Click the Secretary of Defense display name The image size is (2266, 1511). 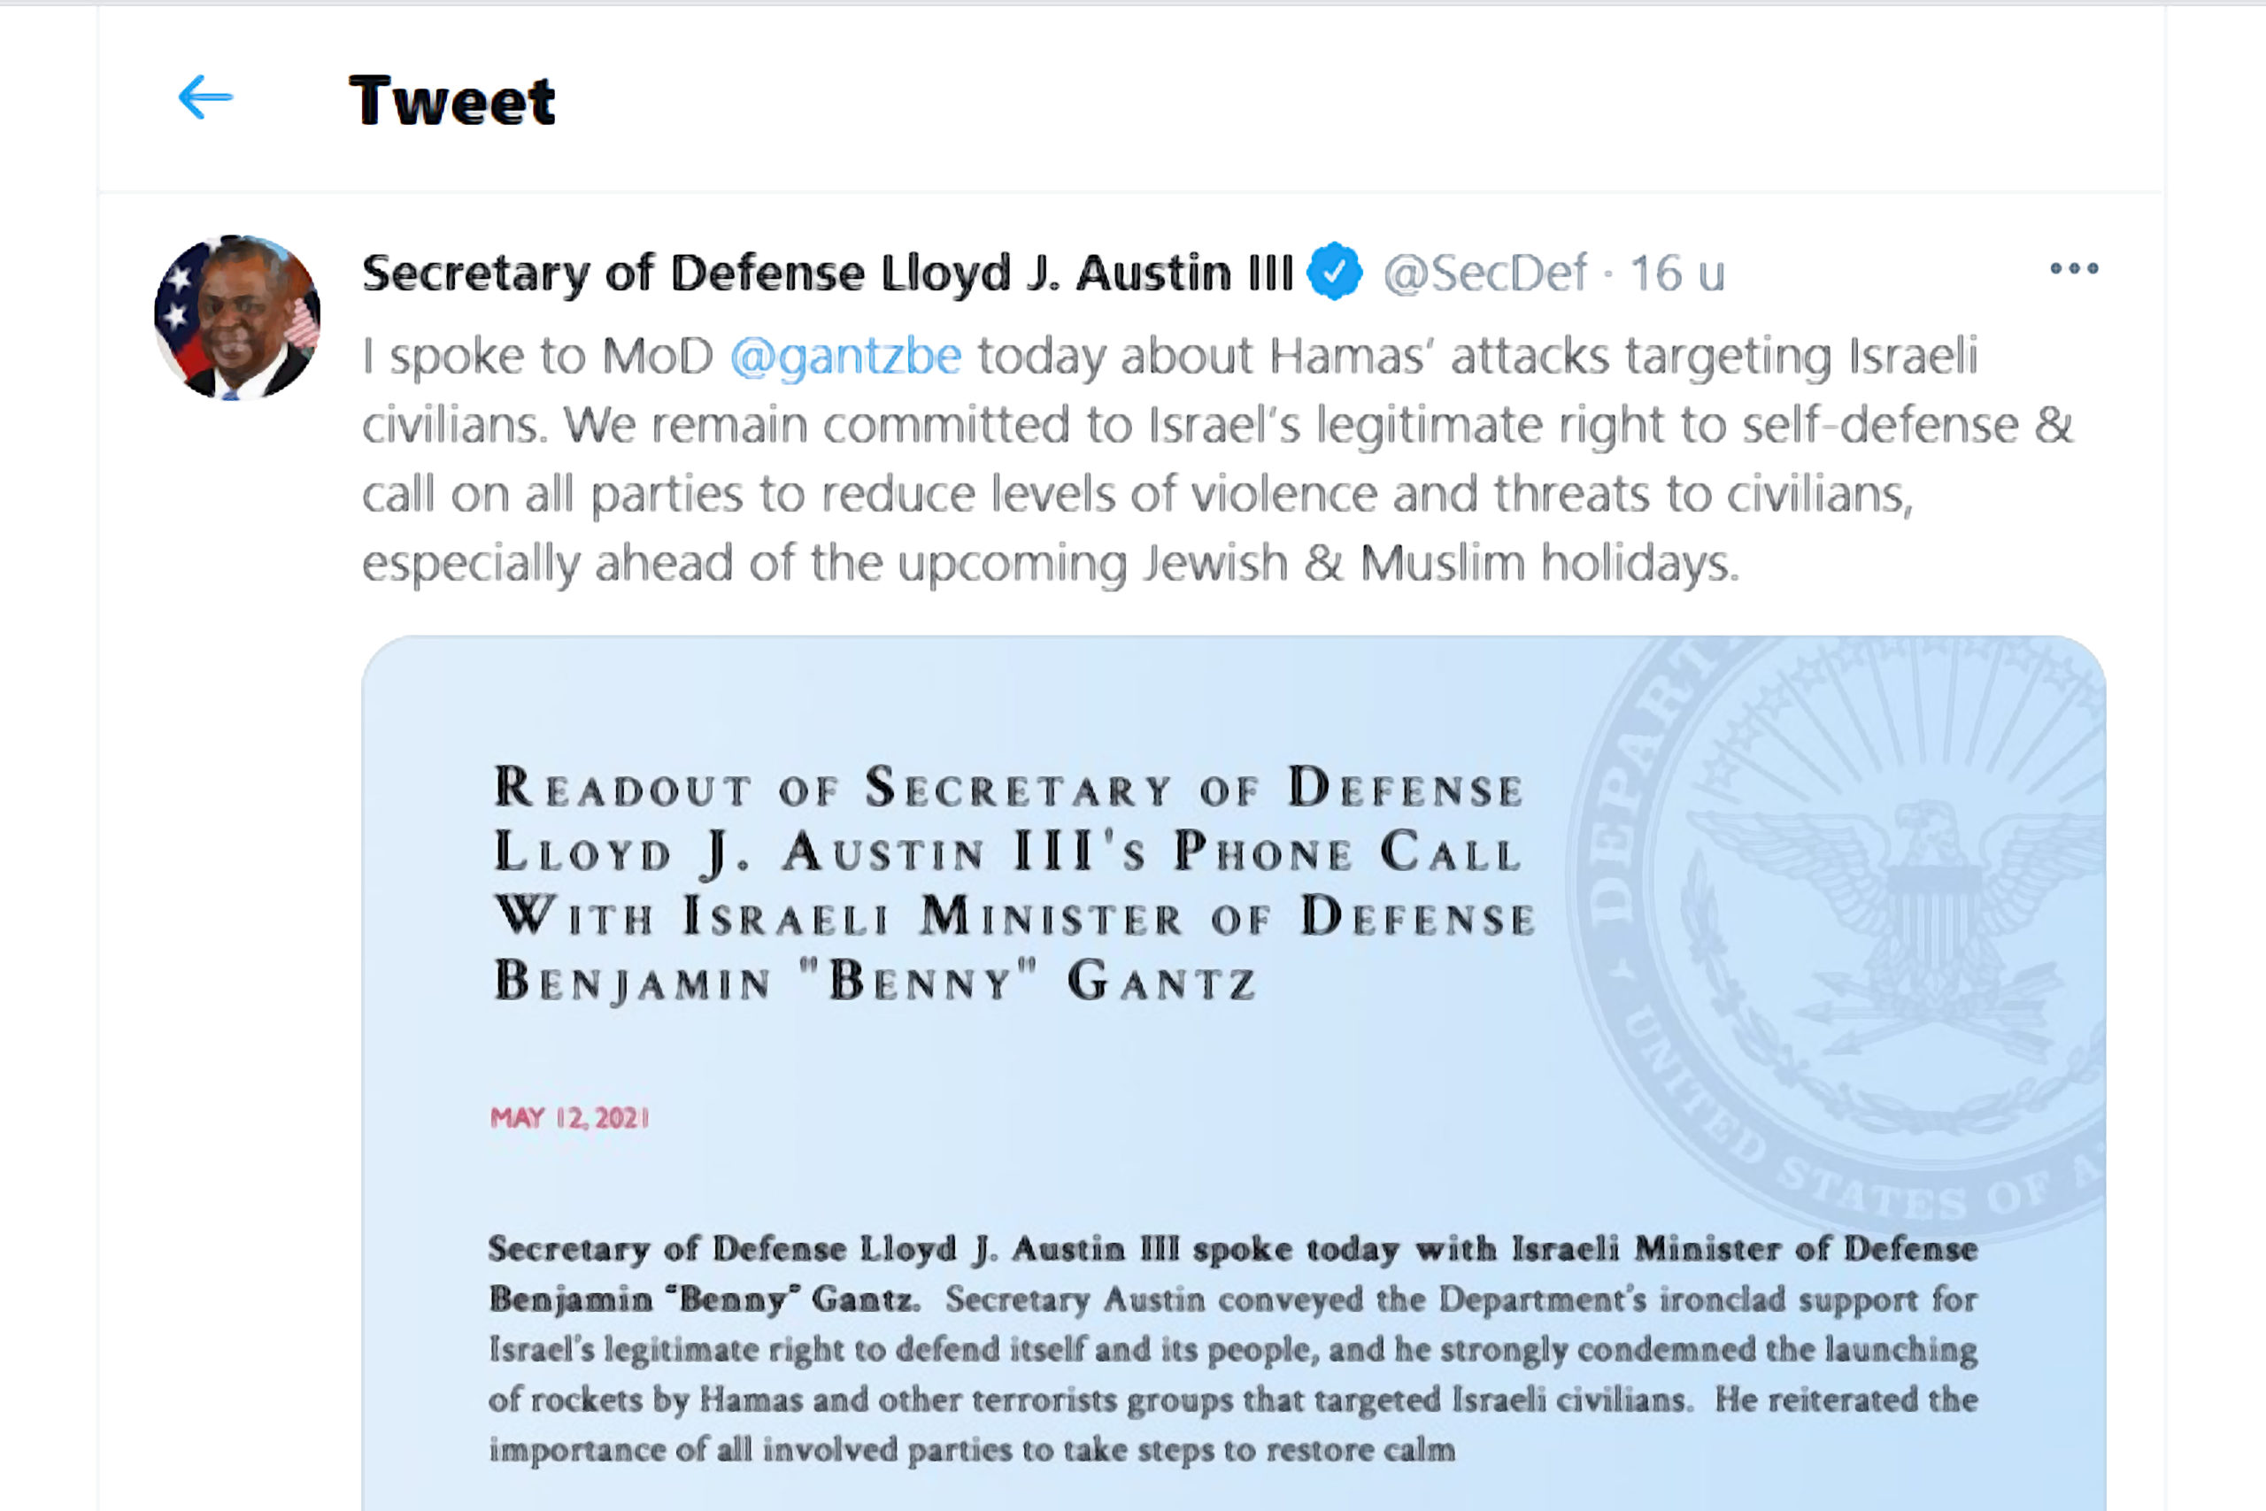pos(827,273)
